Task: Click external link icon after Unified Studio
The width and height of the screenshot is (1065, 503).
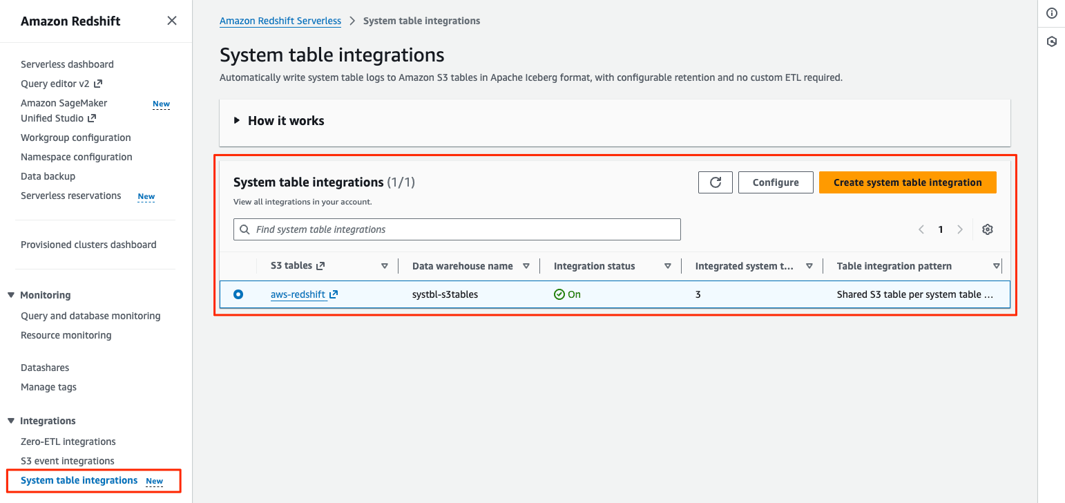Action: (91, 118)
